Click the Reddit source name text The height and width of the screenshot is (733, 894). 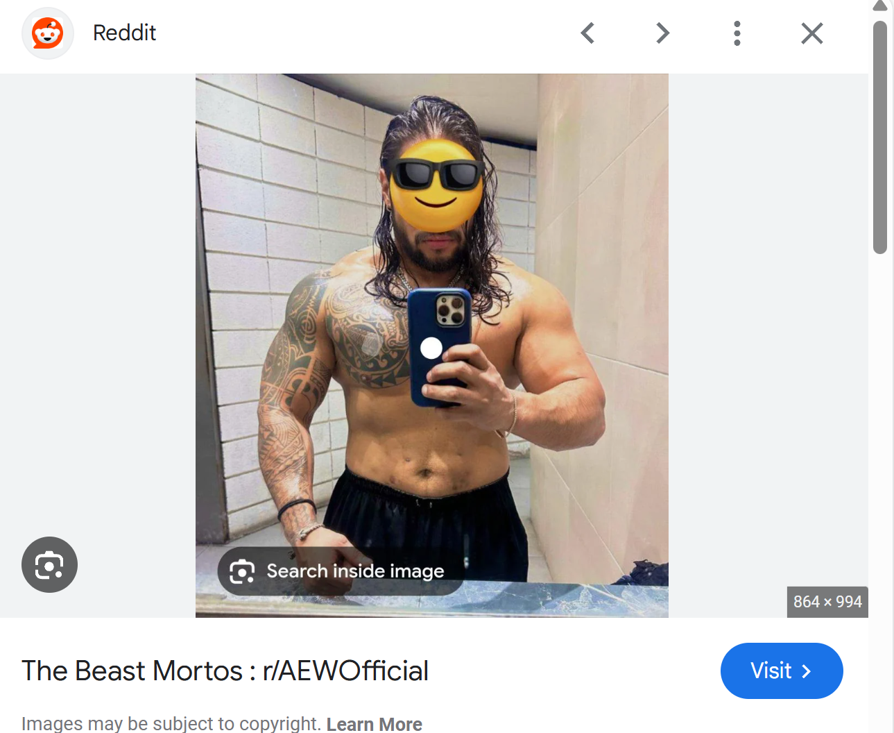point(125,33)
